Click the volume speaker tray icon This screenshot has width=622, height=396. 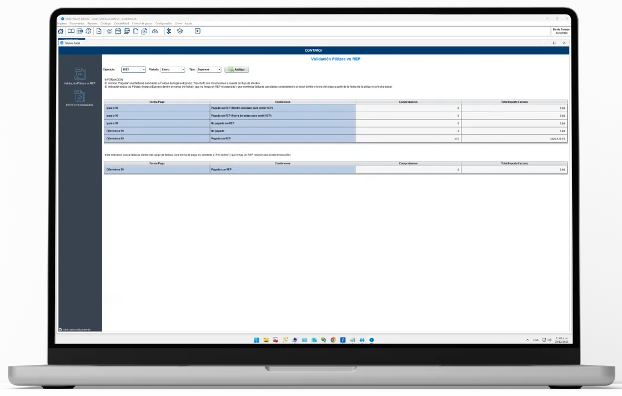[549, 340]
